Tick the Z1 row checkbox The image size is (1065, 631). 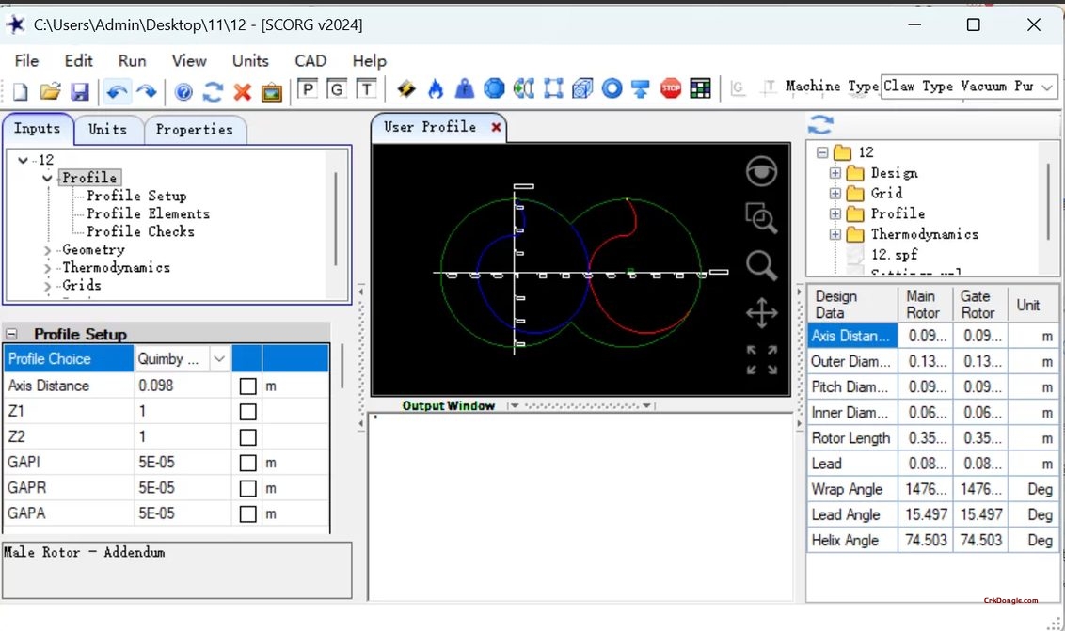pyautogui.click(x=248, y=412)
